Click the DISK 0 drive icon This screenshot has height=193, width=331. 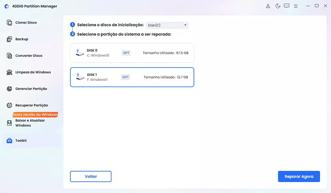coord(79,53)
